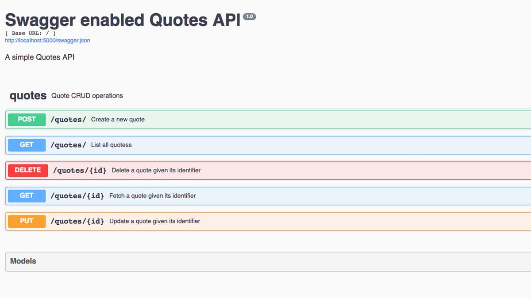This screenshot has width=531, height=298.
Task: Click the green POST method badge
Action: [27, 119]
